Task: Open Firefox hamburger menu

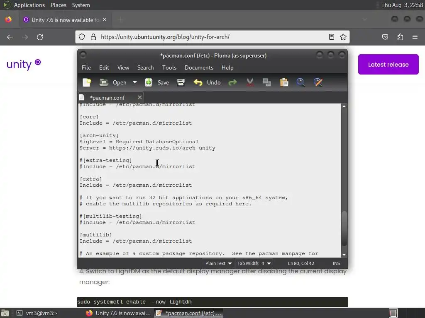Action: tap(415, 37)
